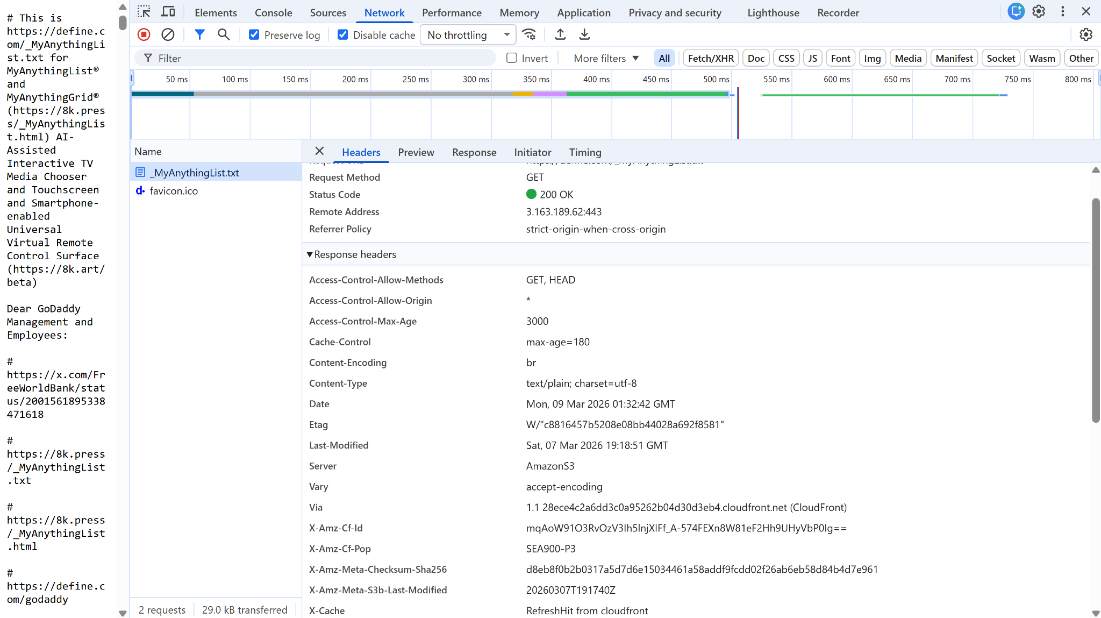Open DevTools settings gear icon
The height and width of the screenshot is (618, 1101).
(1039, 12)
